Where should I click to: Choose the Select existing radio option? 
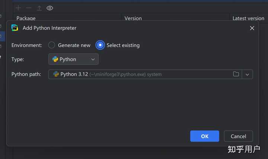click(100, 45)
